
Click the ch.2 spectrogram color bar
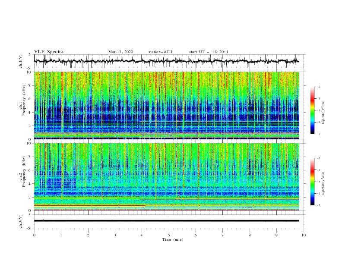312,182
